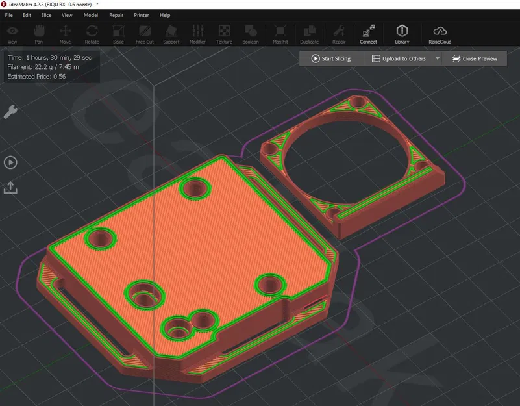Viewport: 520px width, 406px height.
Task: Activate the Rotate tool
Action: coord(92,34)
